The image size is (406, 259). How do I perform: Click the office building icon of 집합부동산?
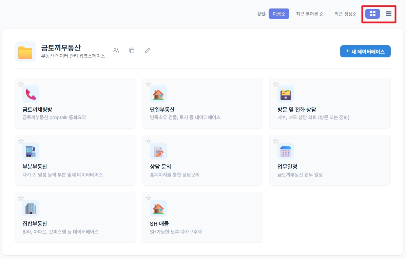click(x=31, y=208)
